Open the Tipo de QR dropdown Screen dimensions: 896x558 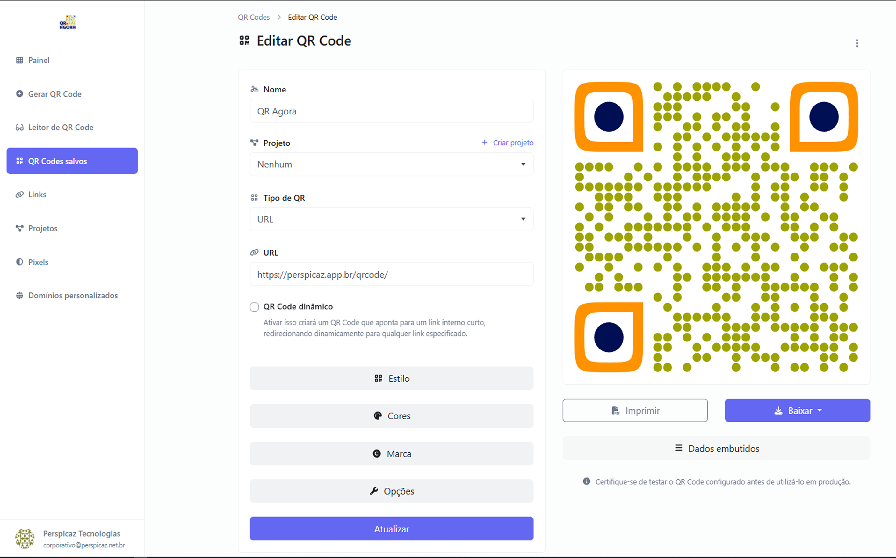coord(391,220)
